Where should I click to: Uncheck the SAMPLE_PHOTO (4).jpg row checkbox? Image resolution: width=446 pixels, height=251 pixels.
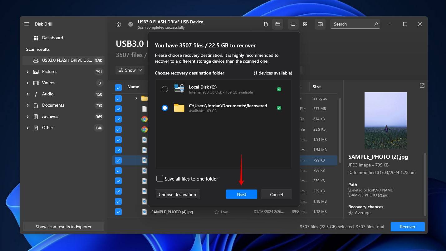[118, 212]
